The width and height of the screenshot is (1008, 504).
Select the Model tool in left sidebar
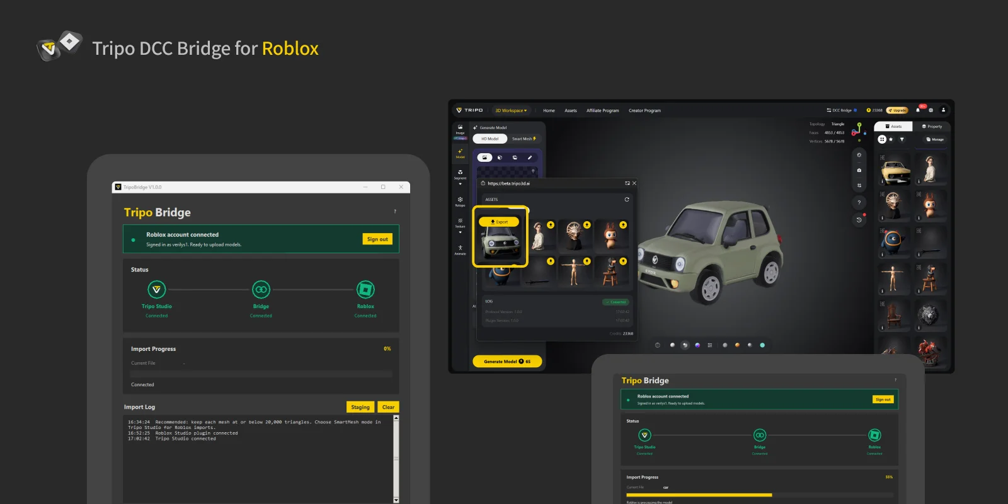tap(460, 153)
